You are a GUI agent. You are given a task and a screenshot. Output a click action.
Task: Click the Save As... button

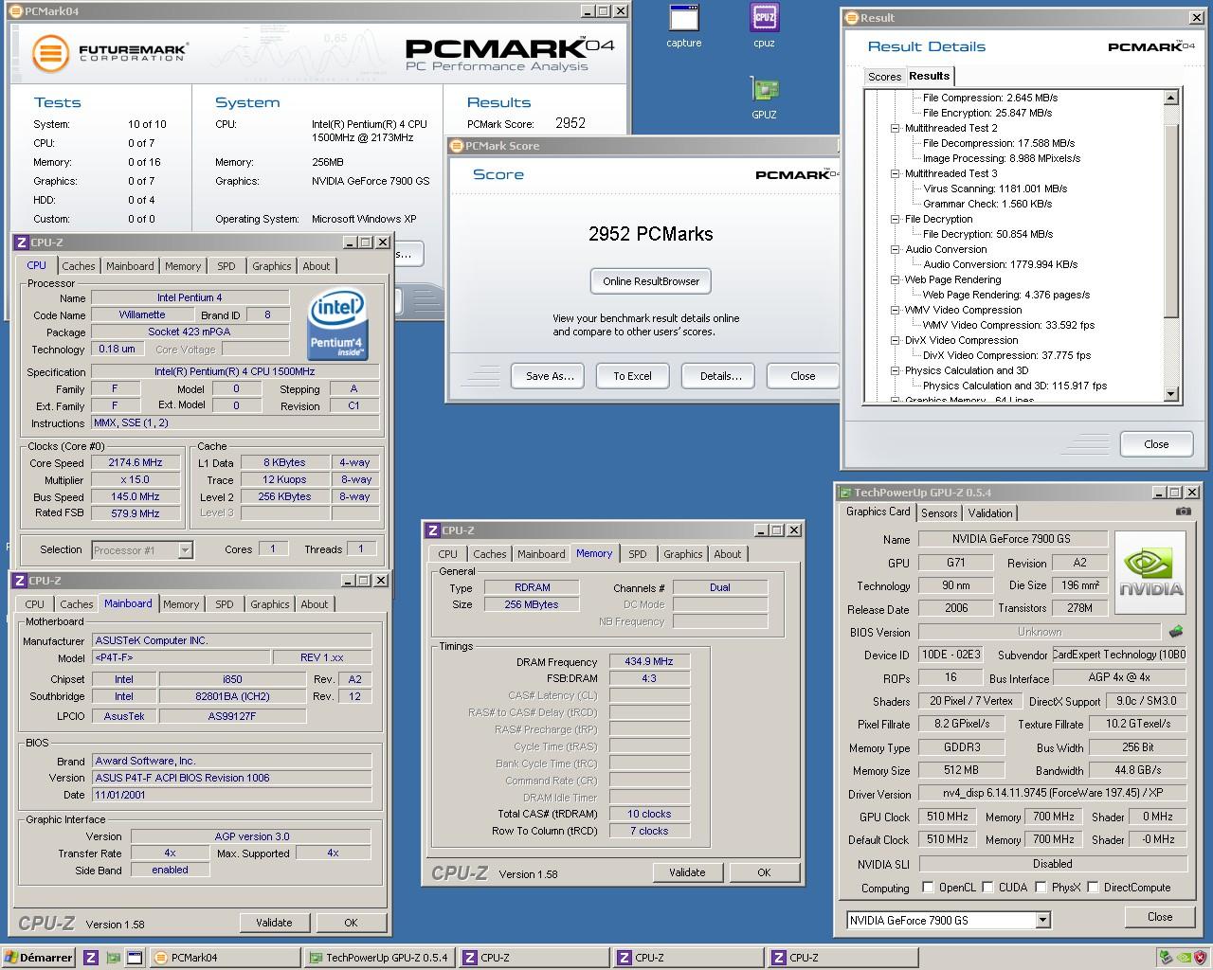(x=550, y=376)
